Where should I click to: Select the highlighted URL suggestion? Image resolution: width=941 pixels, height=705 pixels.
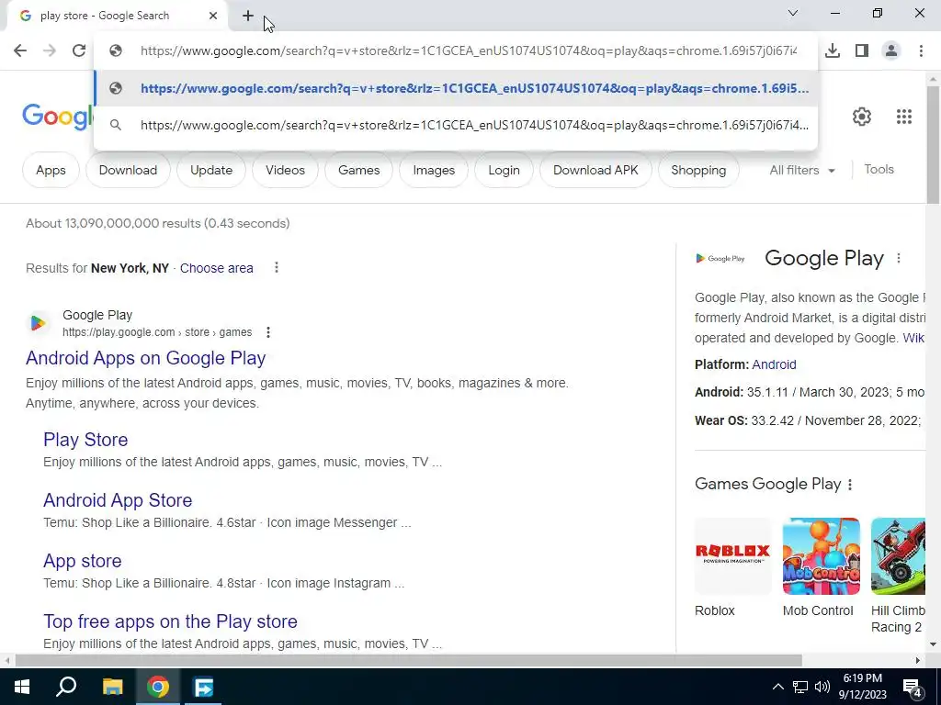click(456, 88)
